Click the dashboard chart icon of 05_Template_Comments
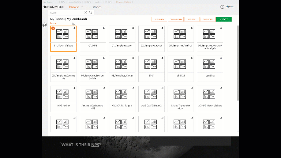 click(x=62, y=64)
